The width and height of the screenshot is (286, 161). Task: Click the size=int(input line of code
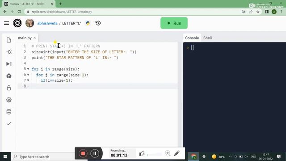pos(84,52)
